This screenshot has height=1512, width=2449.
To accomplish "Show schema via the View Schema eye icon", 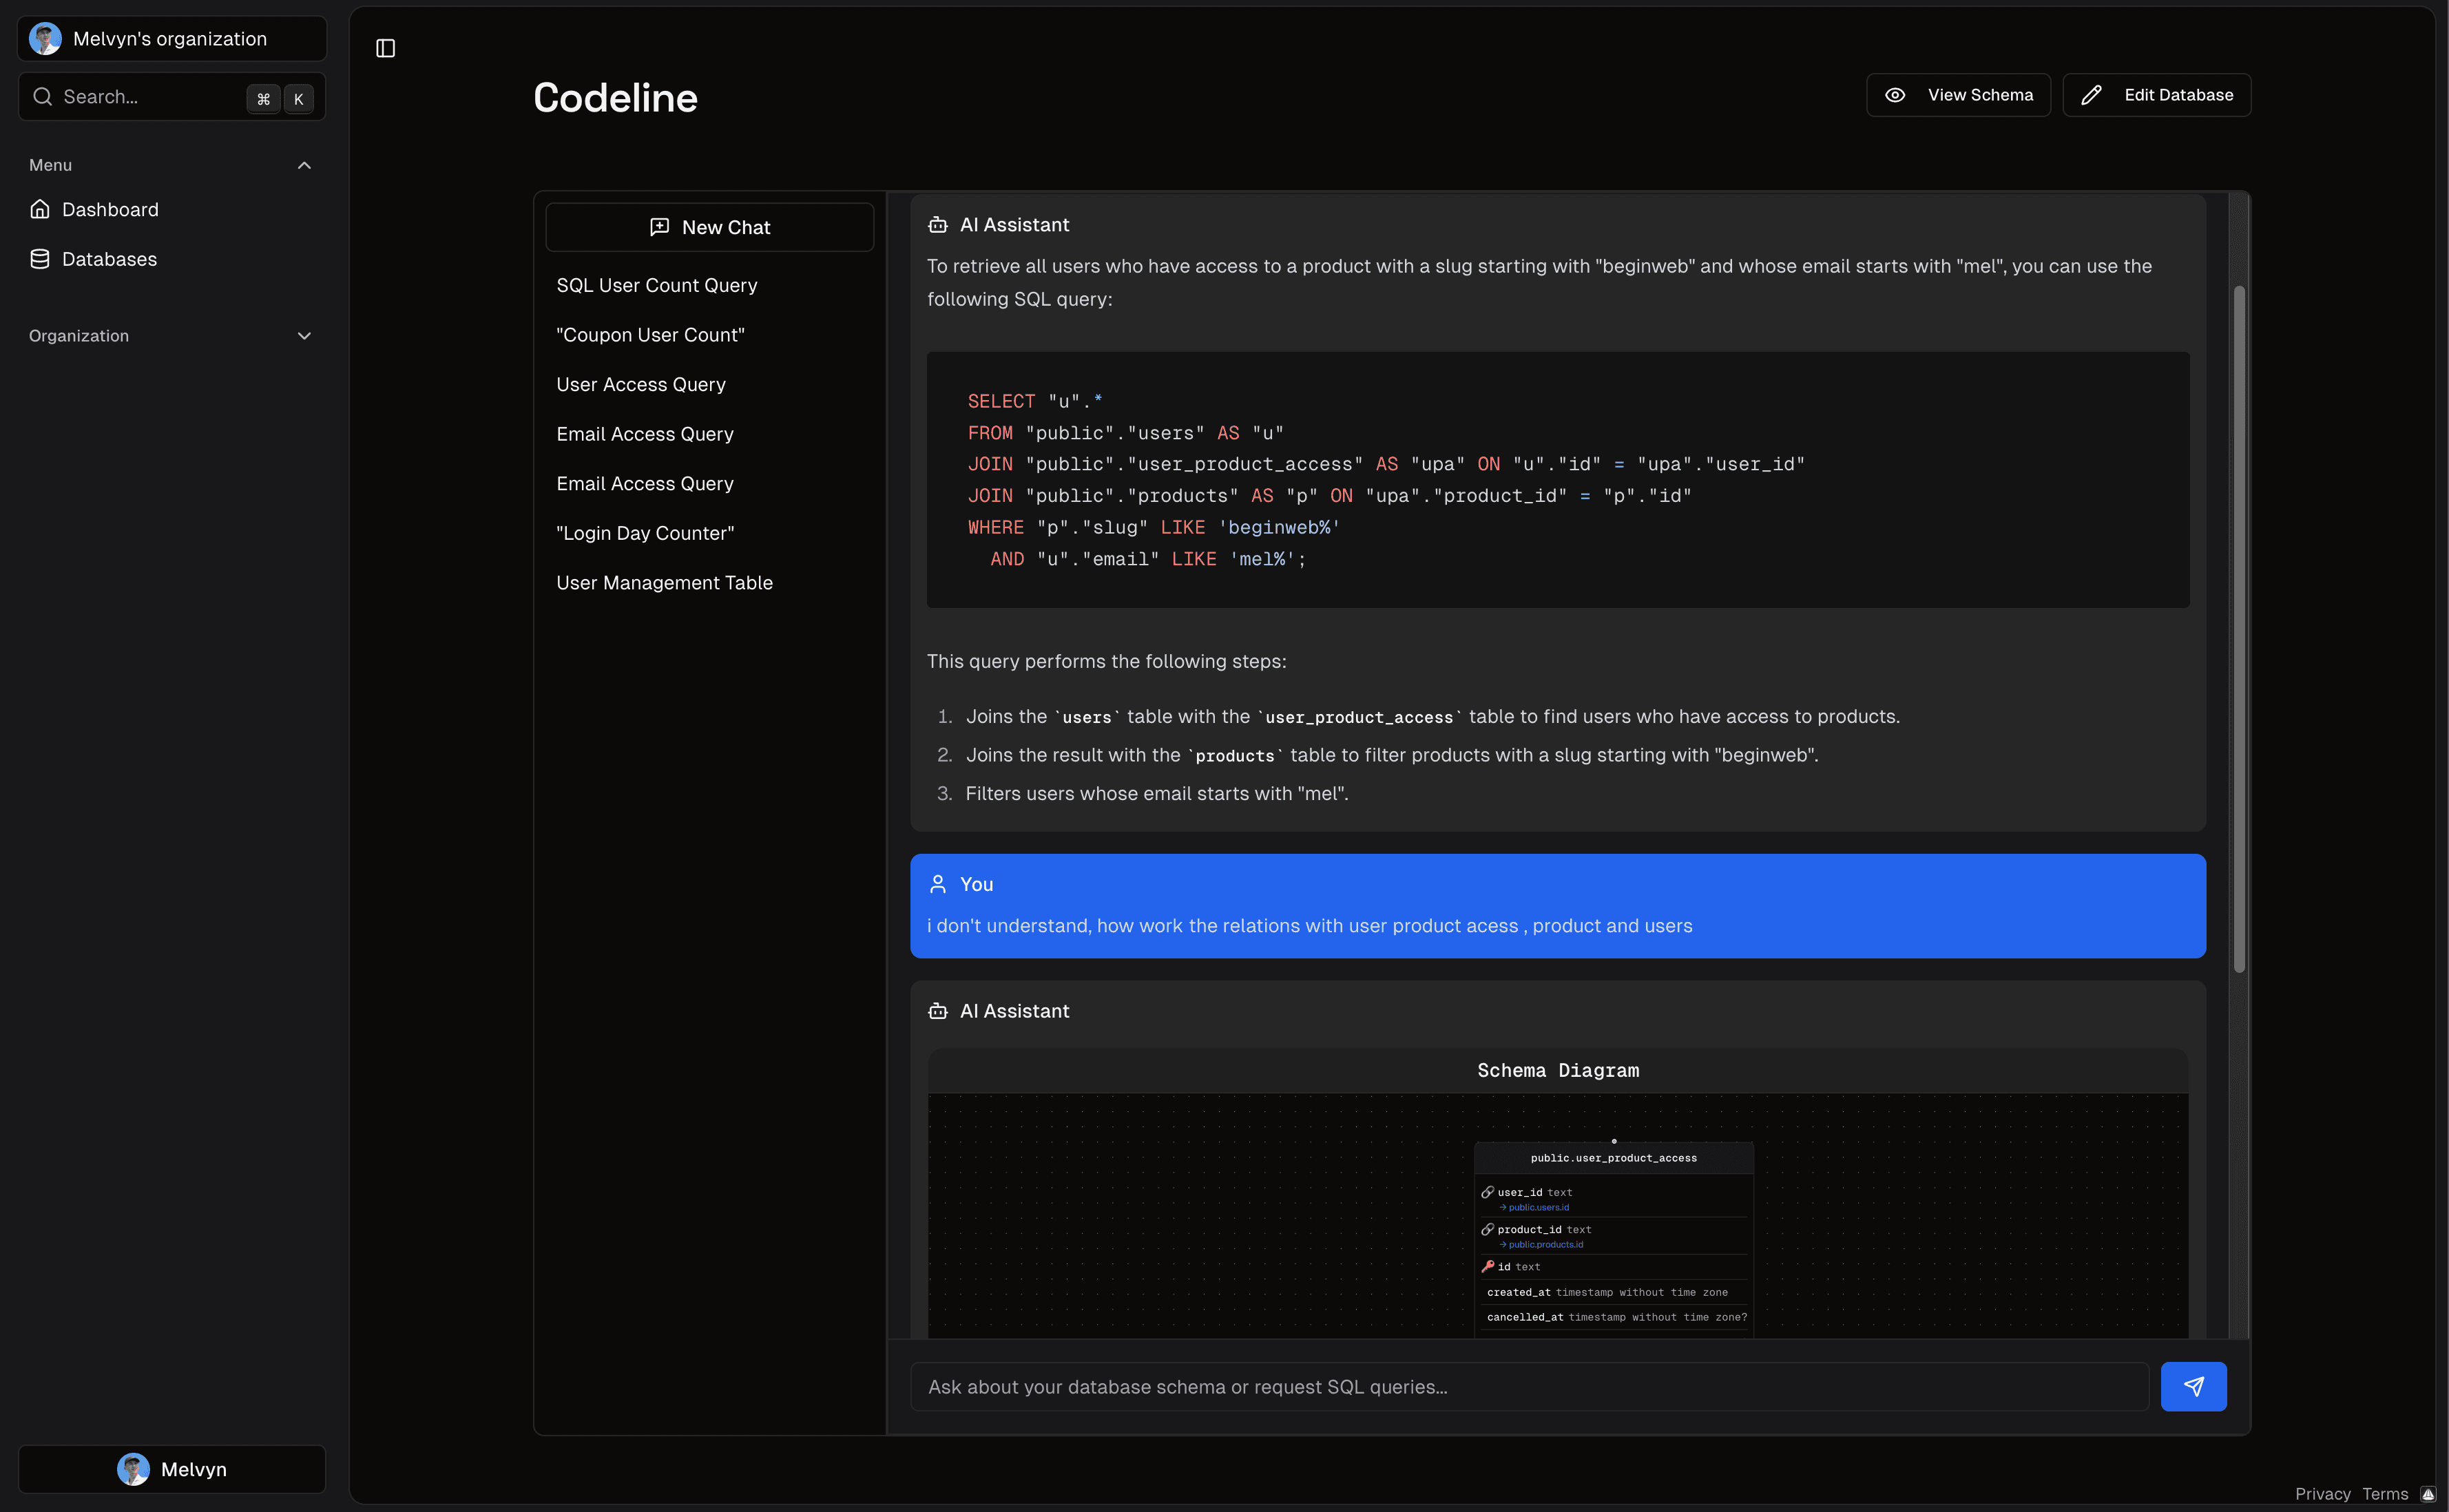I will [x=1894, y=94].
